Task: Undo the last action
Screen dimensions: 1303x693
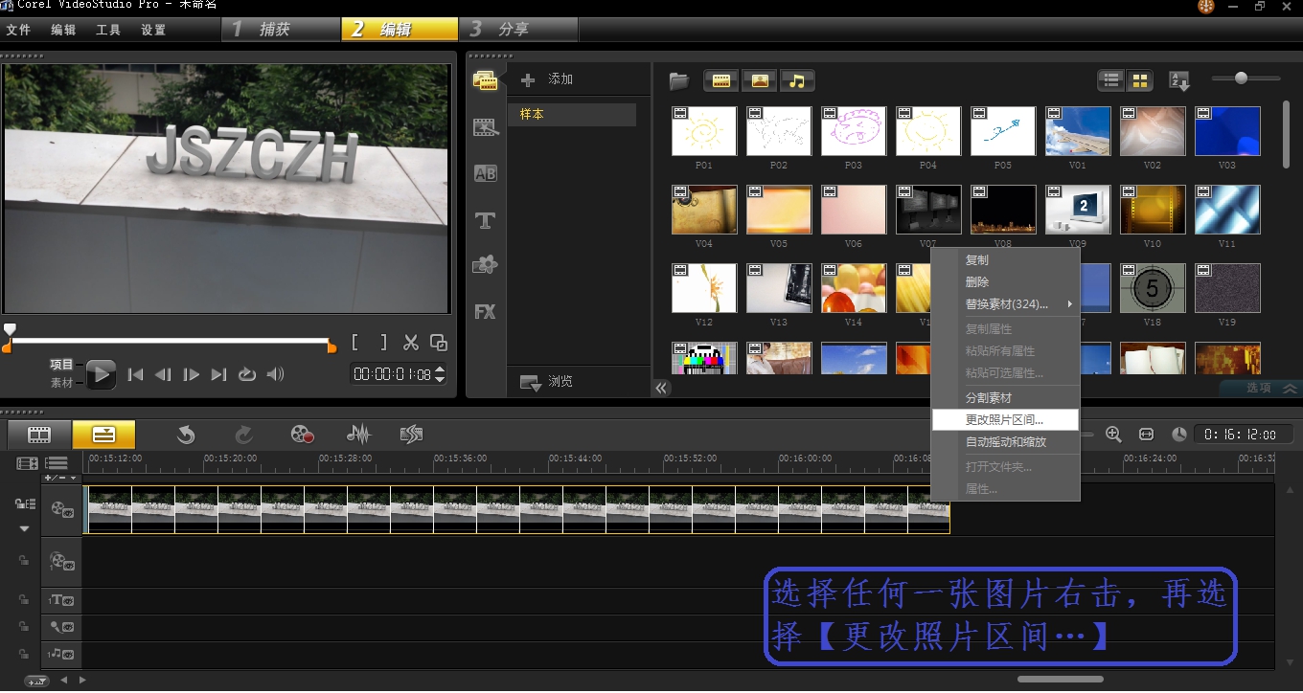Action: (x=186, y=435)
